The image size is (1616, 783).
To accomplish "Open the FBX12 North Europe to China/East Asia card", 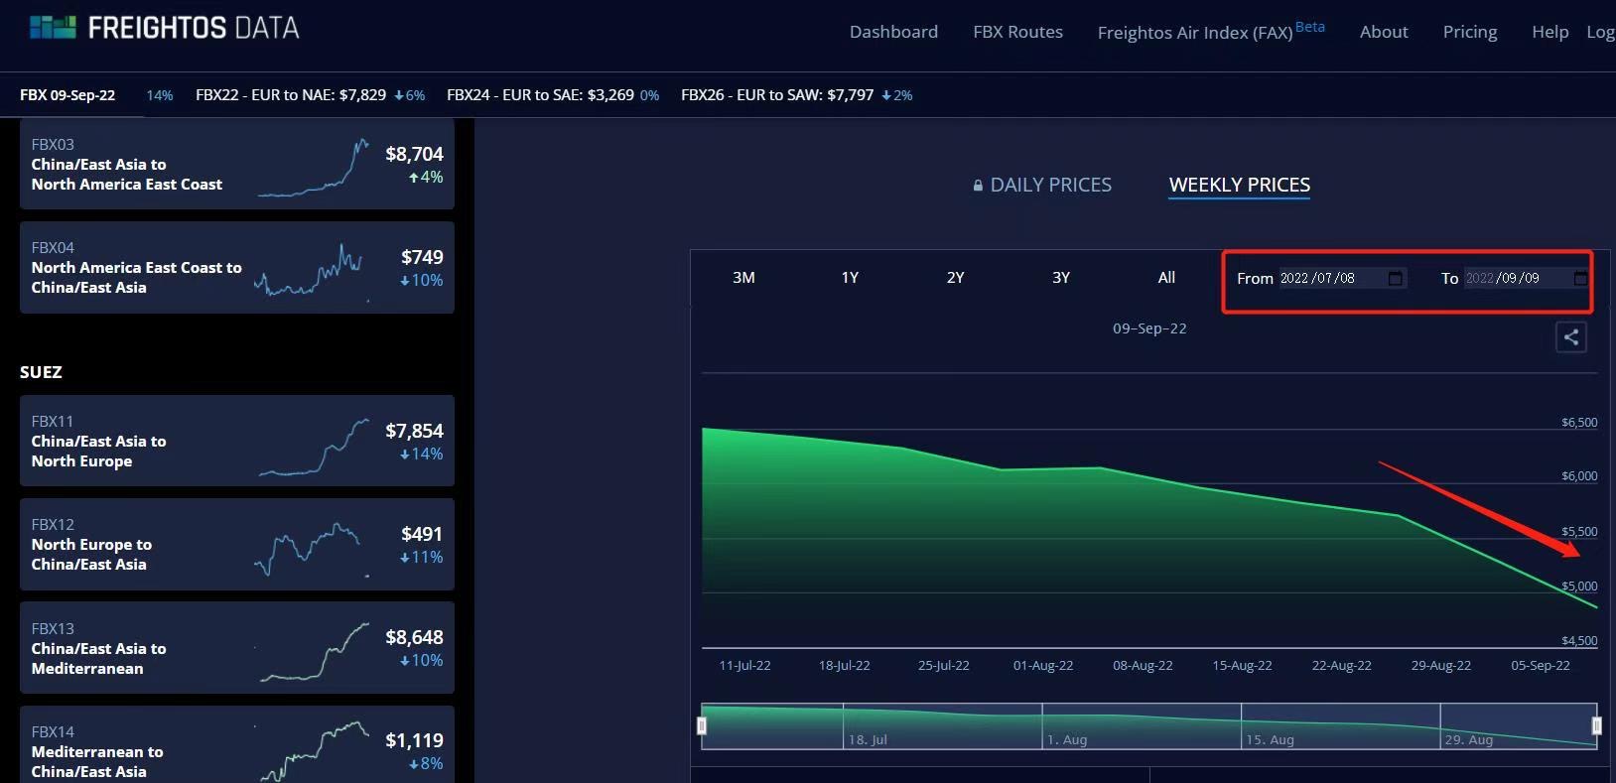I will point(237,544).
